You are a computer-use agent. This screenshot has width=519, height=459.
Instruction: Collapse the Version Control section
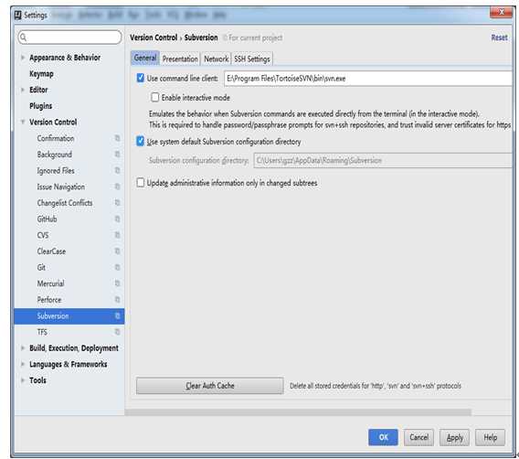point(23,123)
